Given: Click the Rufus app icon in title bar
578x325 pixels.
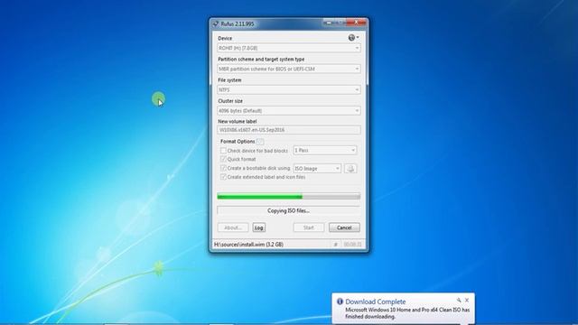Looking at the screenshot, I should (x=216, y=24).
